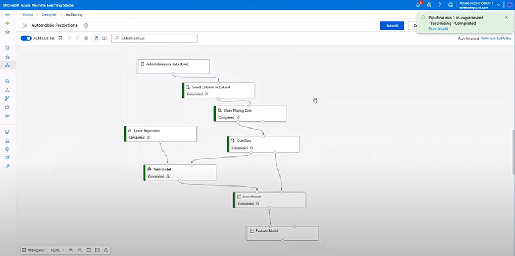Toggle the Navigator panel button

pyautogui.click(x=33, y=250)
